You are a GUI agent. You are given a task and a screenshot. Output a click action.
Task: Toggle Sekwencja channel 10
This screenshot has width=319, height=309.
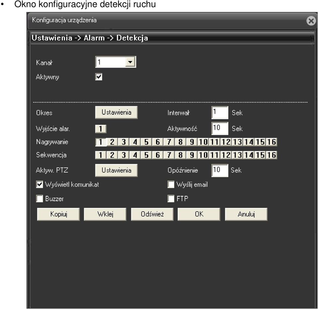[203, 155]
